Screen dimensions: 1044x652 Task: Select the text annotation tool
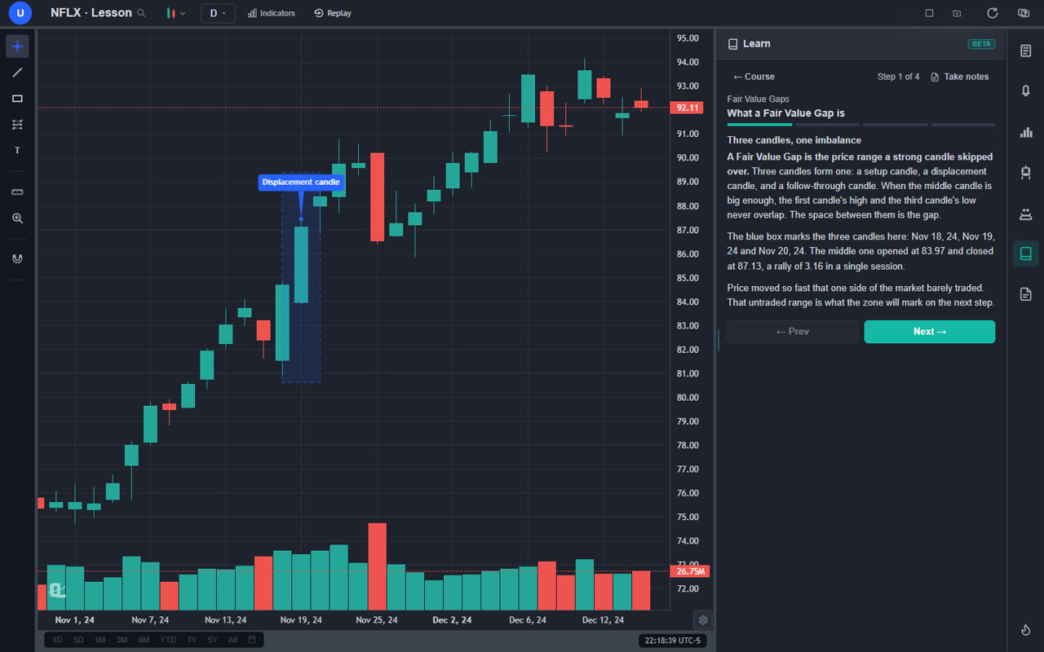pyautogui.click(x=18, y=151)
